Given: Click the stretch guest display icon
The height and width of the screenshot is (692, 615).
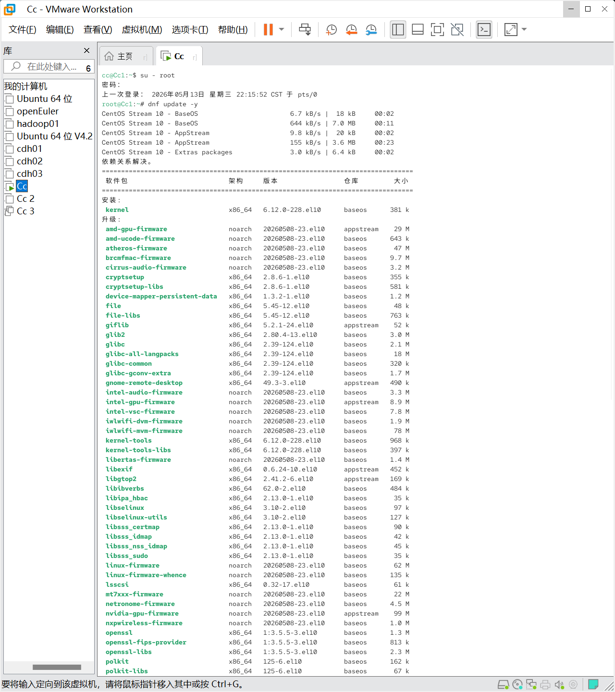Looking at the screenshot, I should click(511, 29).
